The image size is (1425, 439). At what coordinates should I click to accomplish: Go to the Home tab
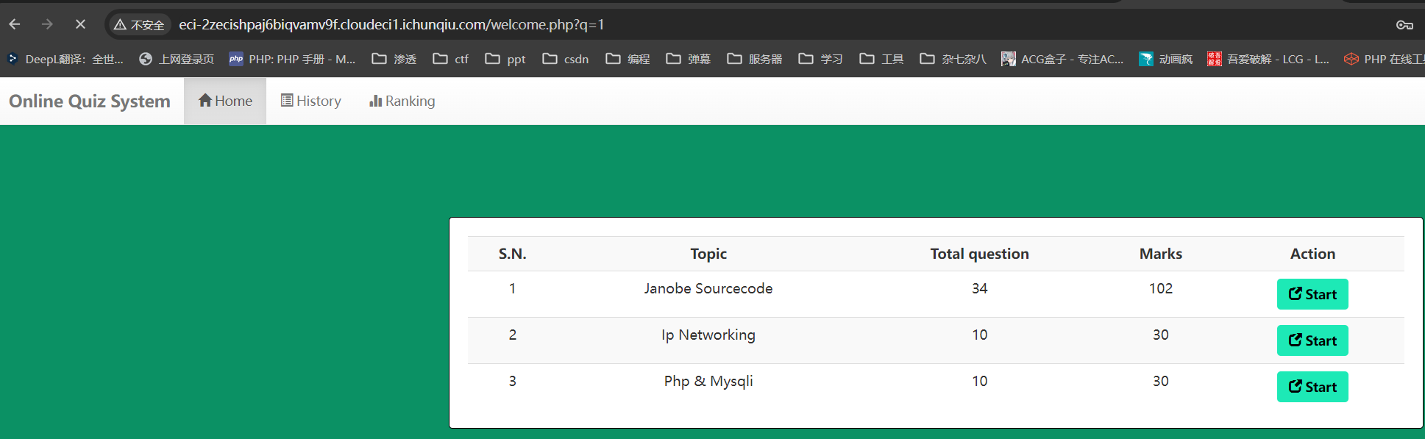(x=225, y=101)
